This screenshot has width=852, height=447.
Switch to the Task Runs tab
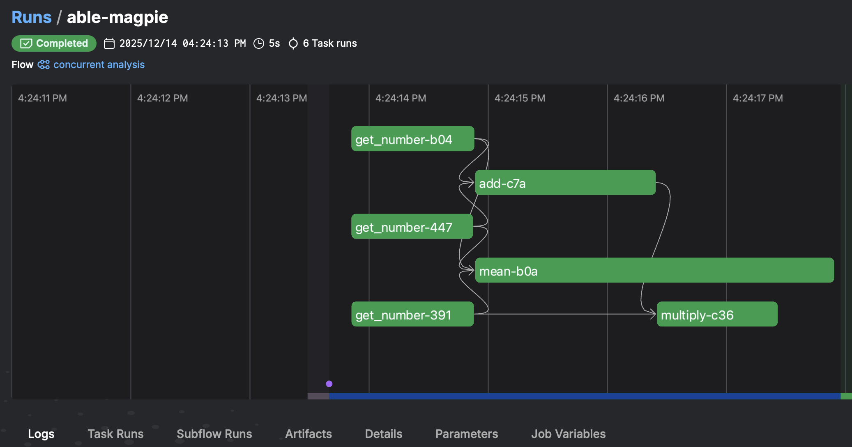point(115,433)
